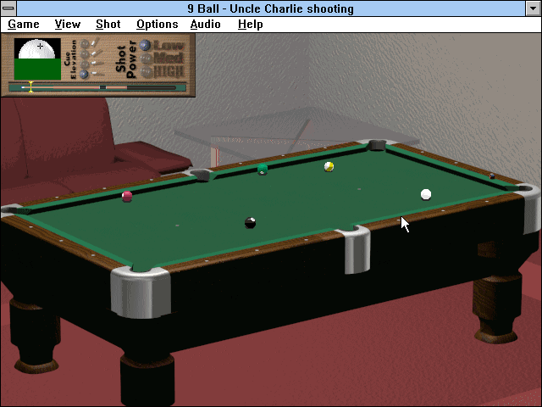Choose the level cue elevation option

click(x=84, y=74)
